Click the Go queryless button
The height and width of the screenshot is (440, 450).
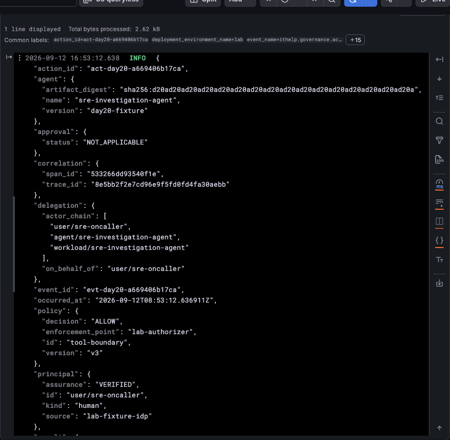[111, 1]
